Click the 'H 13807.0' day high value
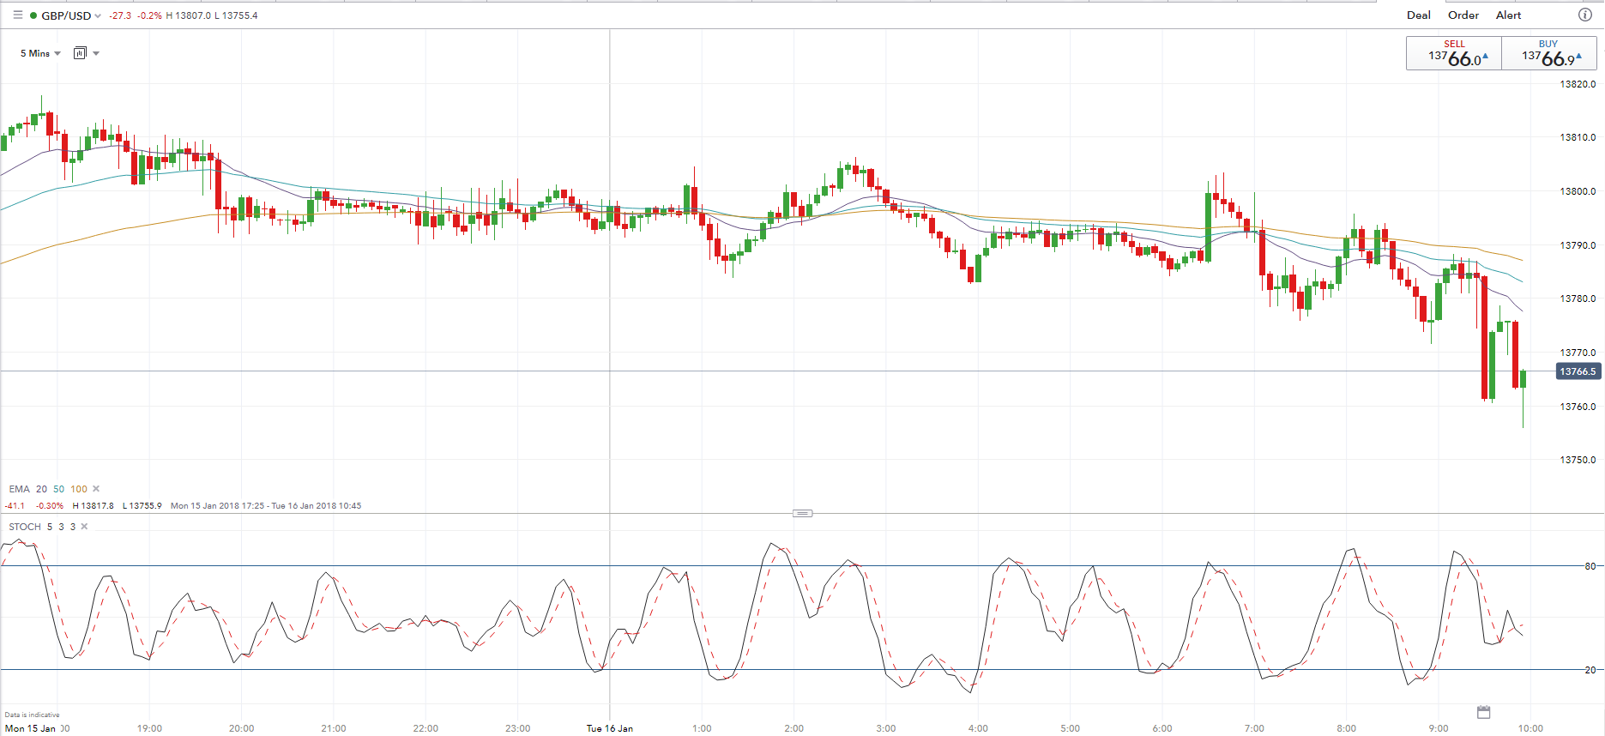The height and width of the screenshot is (736, 1605). click(188, 15)
